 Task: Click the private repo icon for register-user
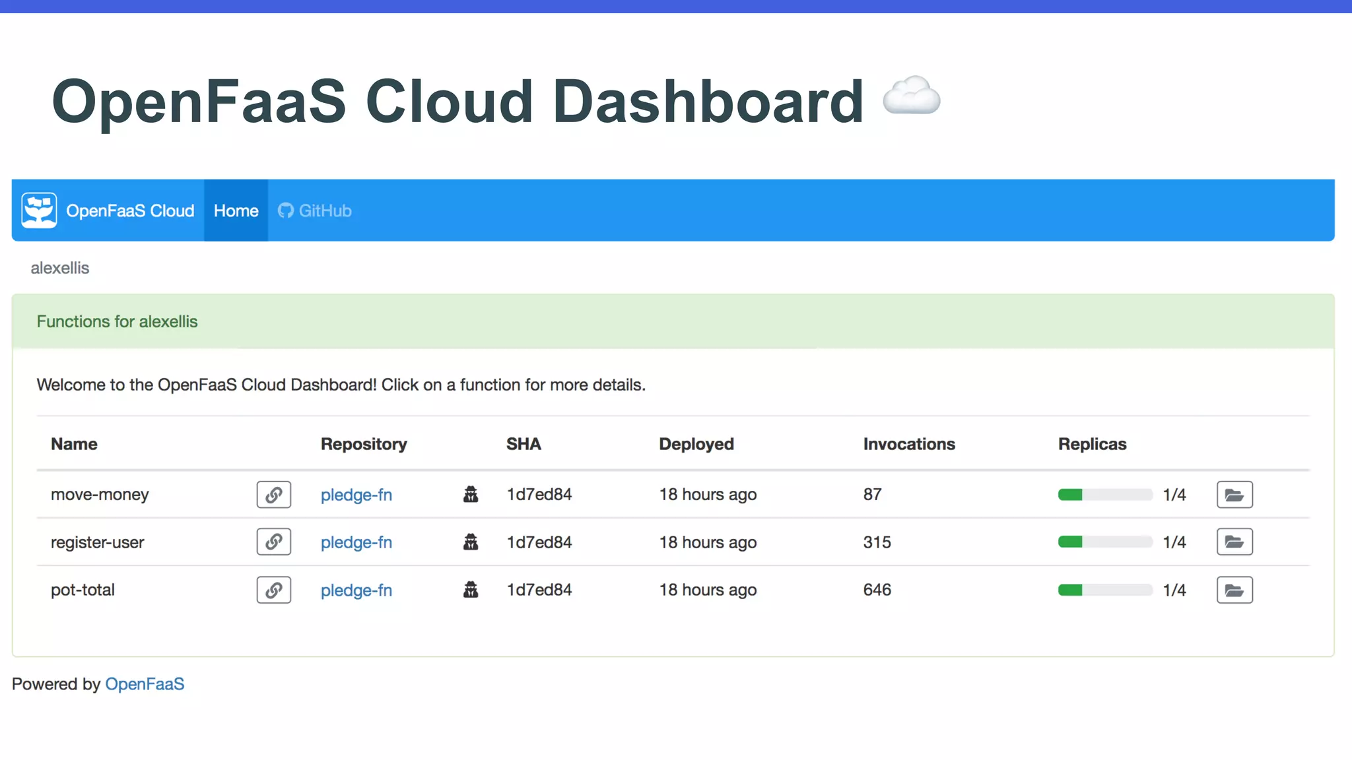tap(471, 542)
